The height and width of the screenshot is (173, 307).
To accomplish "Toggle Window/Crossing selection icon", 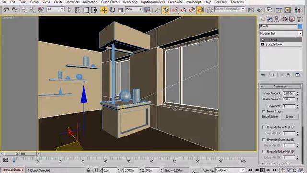I will (x=94, y=10).
